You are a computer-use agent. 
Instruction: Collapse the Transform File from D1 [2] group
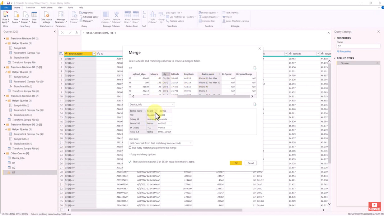tap(4, 38)
